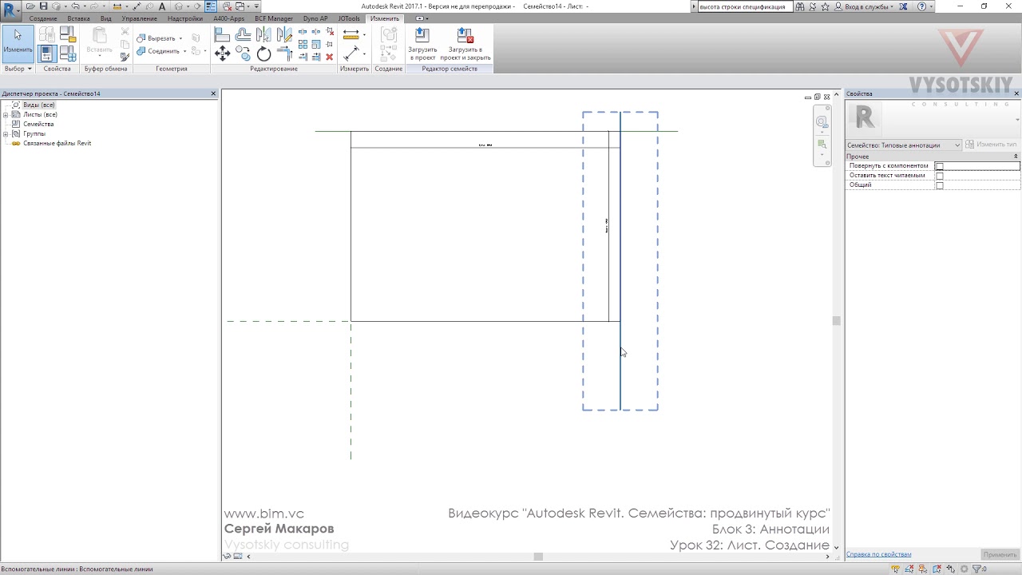The image size is (1022, 575).
Task: Select Mirror - Draw Axis tool
Action: click(284, 34)
